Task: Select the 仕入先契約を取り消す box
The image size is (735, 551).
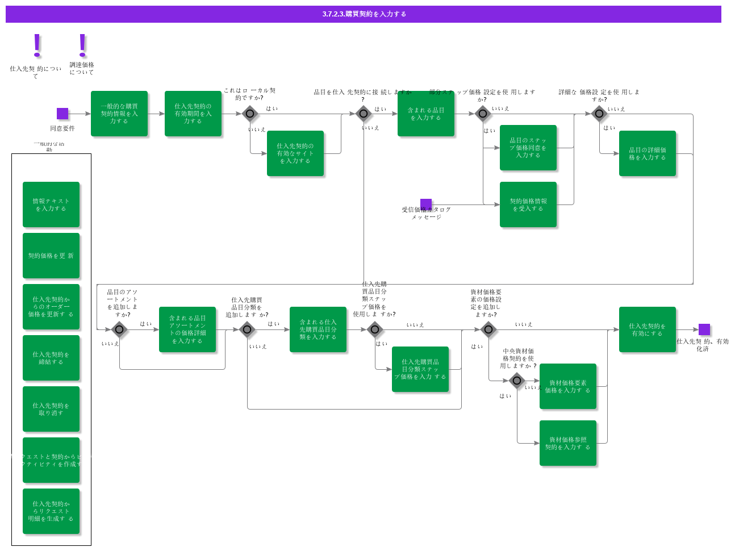Action: [x=51, y=409]
